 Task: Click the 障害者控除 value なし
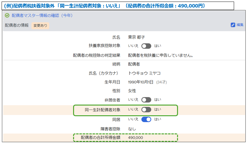coord(132,129)
